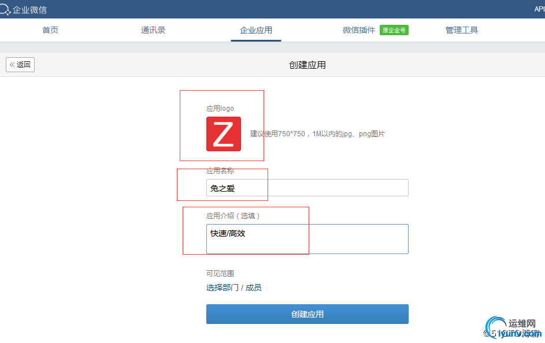
Task: Open 选择部门 / 成员 to set visible range
Action: 233,287
